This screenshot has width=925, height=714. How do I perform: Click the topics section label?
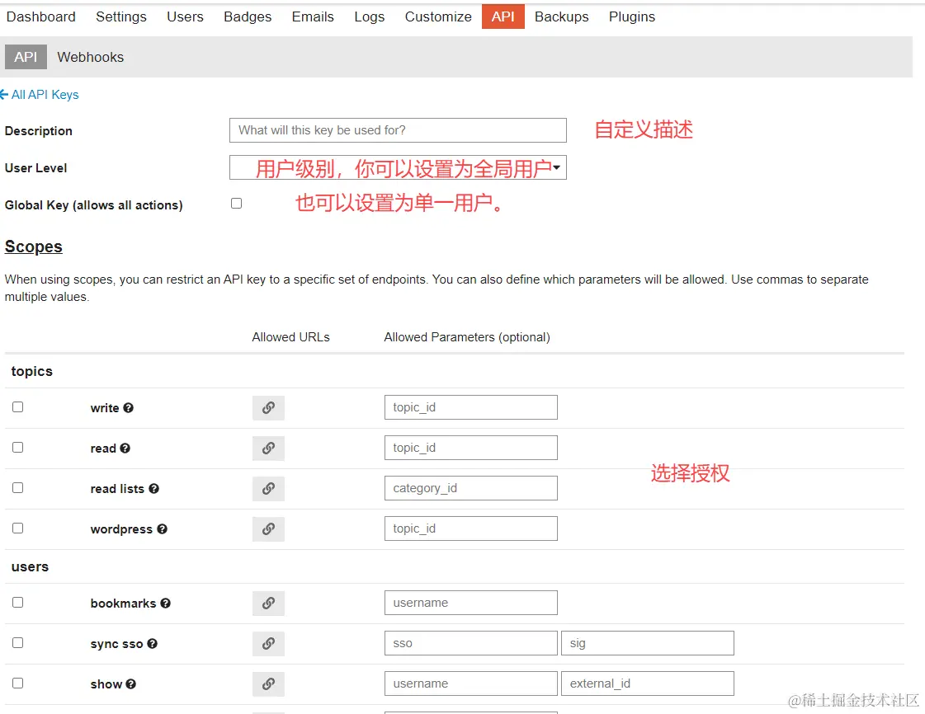click(32, 372)
